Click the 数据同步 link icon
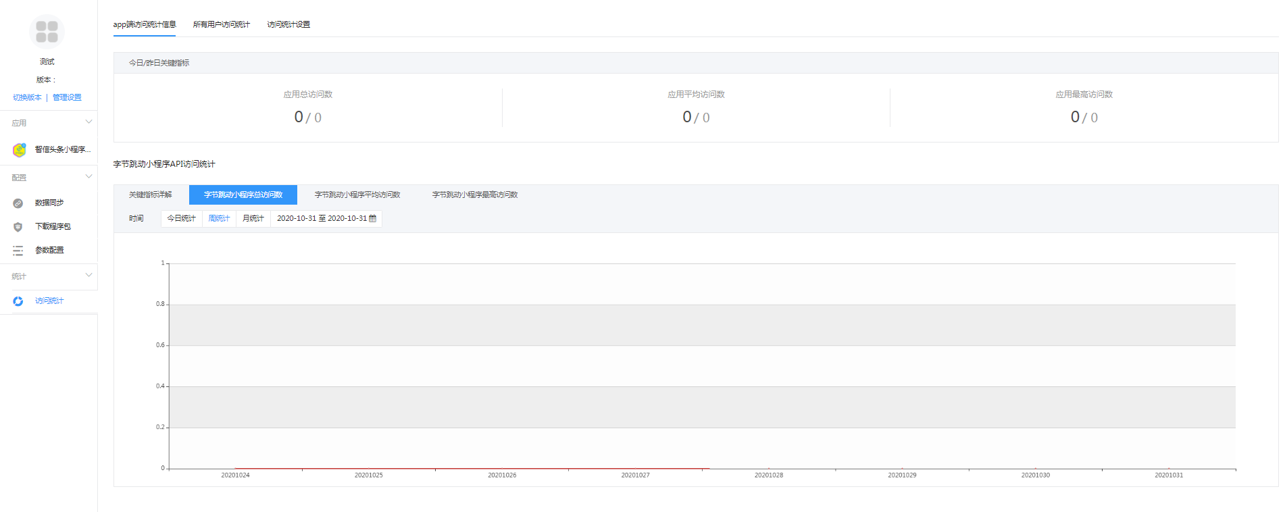The width and height of the screenshot is (1285, 512). (x=18, y=203)
